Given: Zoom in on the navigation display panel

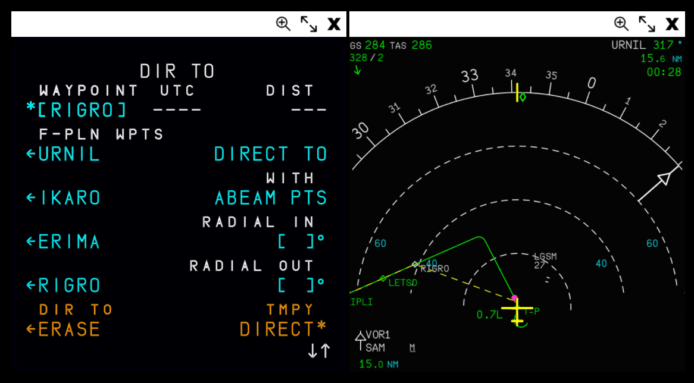Looking at the screenshot, I should pos(621,24).
